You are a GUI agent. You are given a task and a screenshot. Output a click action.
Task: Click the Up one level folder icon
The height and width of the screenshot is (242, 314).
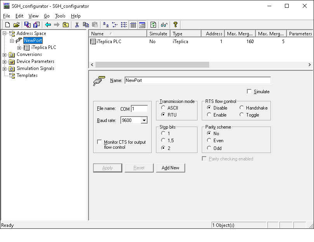pyautogui.click(x=66, y=24)
